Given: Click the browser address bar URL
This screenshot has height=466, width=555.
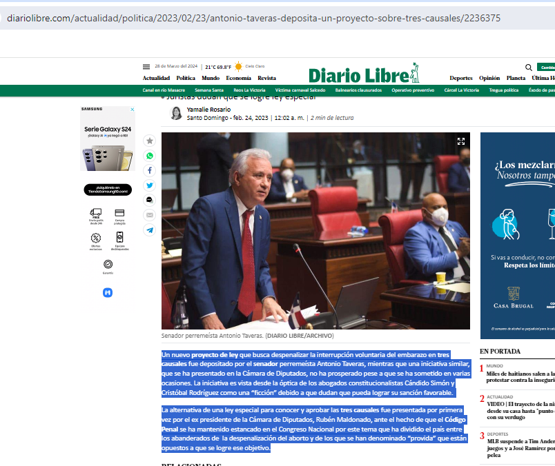Looking at the screenshot, I should coord(254,18).
